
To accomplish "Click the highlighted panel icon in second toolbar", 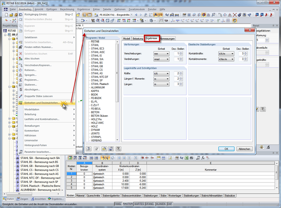I will [x=234, y=21].
